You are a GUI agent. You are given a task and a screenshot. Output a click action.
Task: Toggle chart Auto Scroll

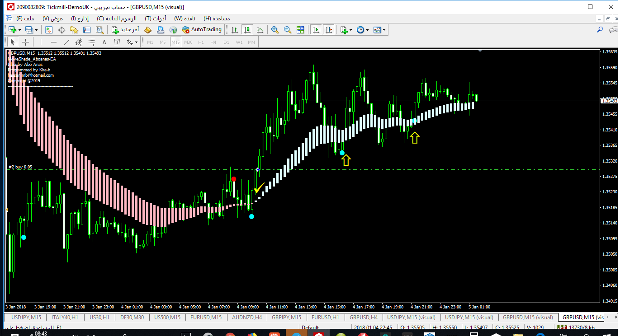coord(316,30)
